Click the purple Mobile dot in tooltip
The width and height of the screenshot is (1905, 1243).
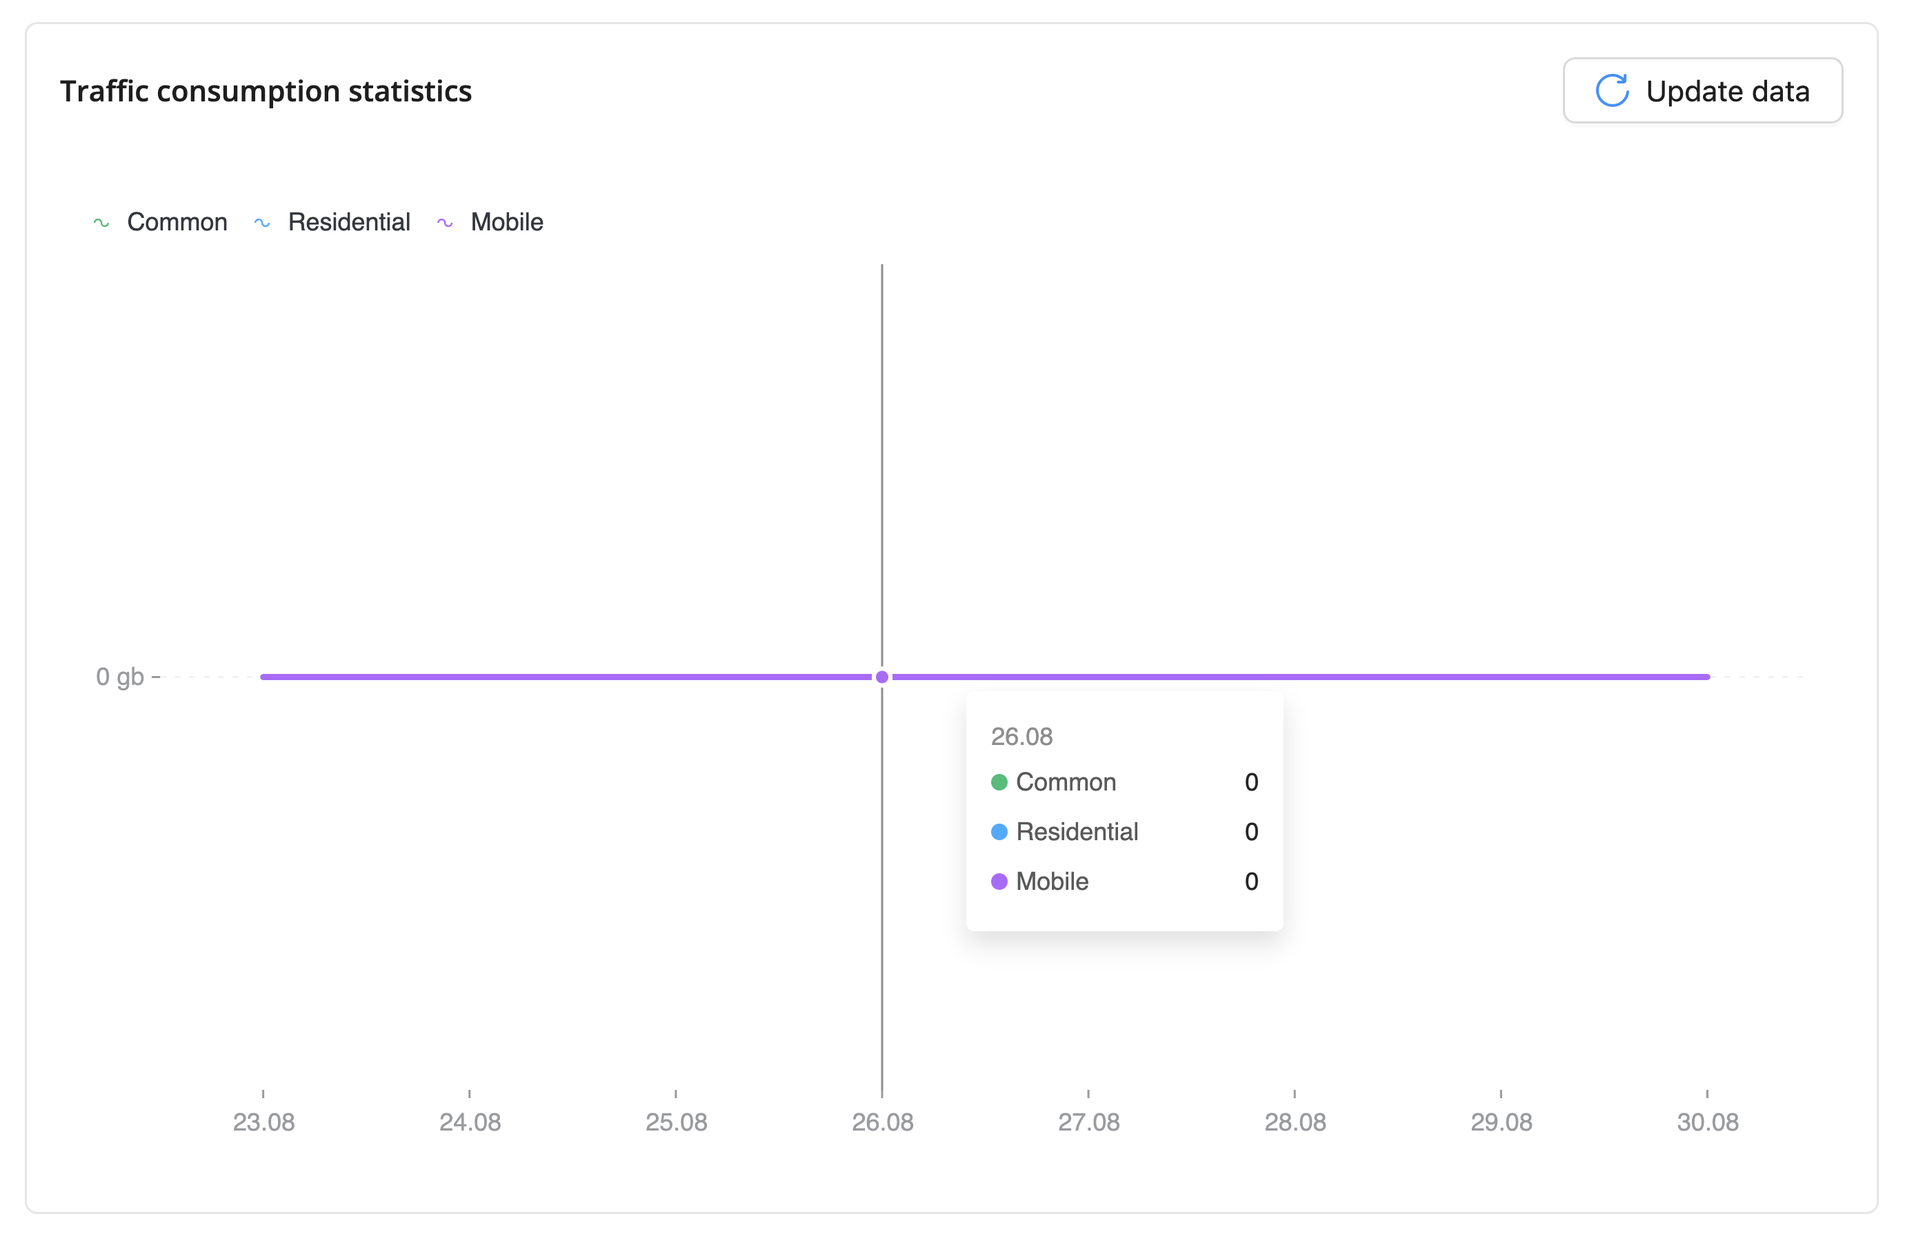point(999,882)
